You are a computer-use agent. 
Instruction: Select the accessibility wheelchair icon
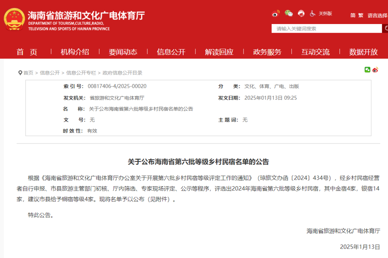point(312,14)
